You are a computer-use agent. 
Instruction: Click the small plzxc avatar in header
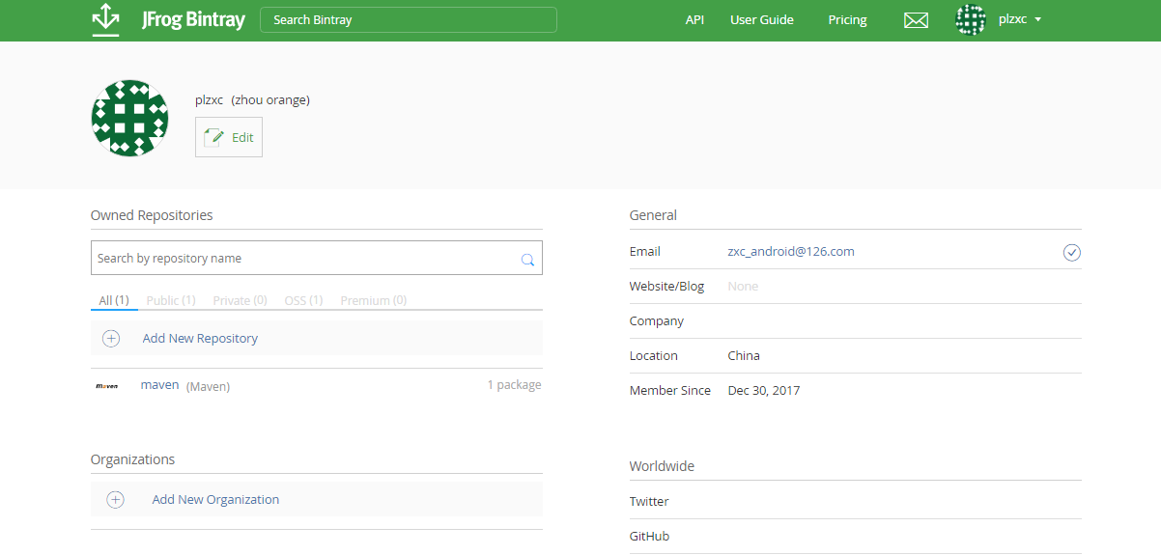[971, 19]
